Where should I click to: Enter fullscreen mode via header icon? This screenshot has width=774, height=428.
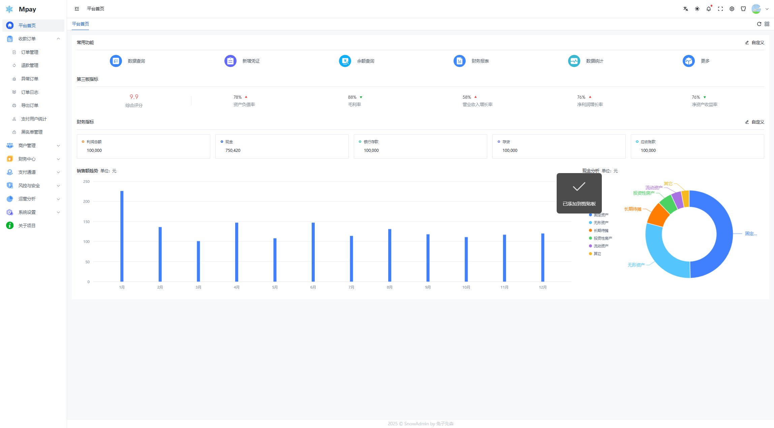coord(720,9)
